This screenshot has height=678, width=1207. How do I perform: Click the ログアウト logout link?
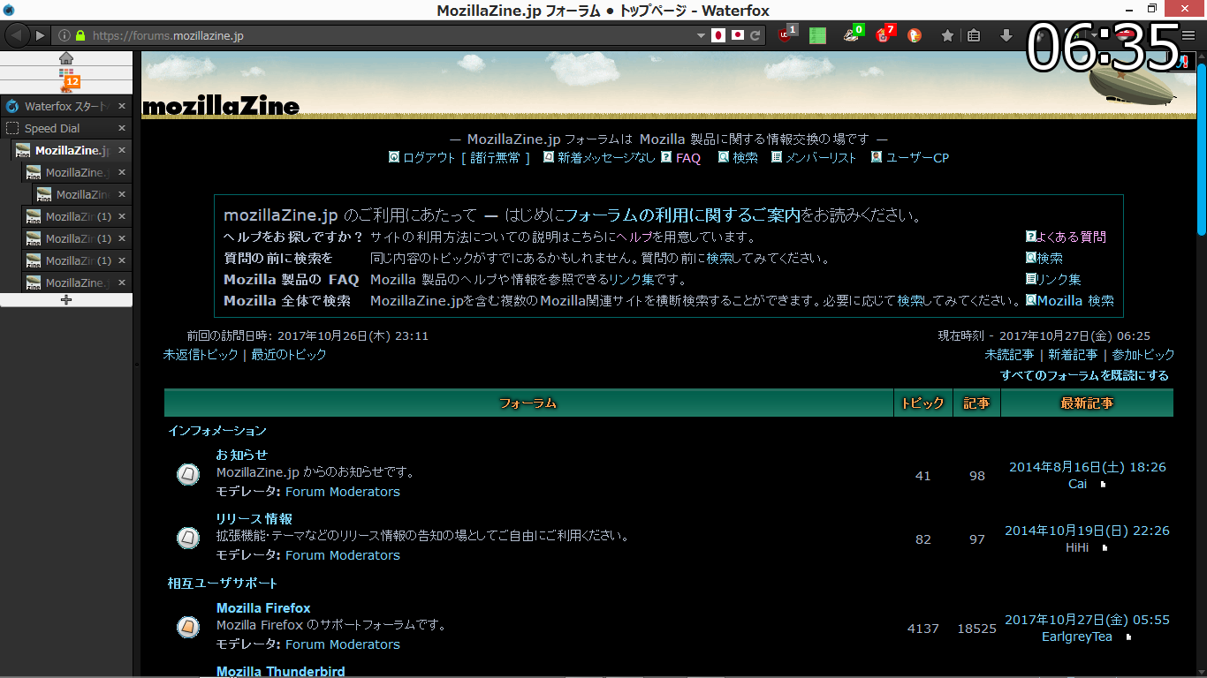tap(429, 158)
